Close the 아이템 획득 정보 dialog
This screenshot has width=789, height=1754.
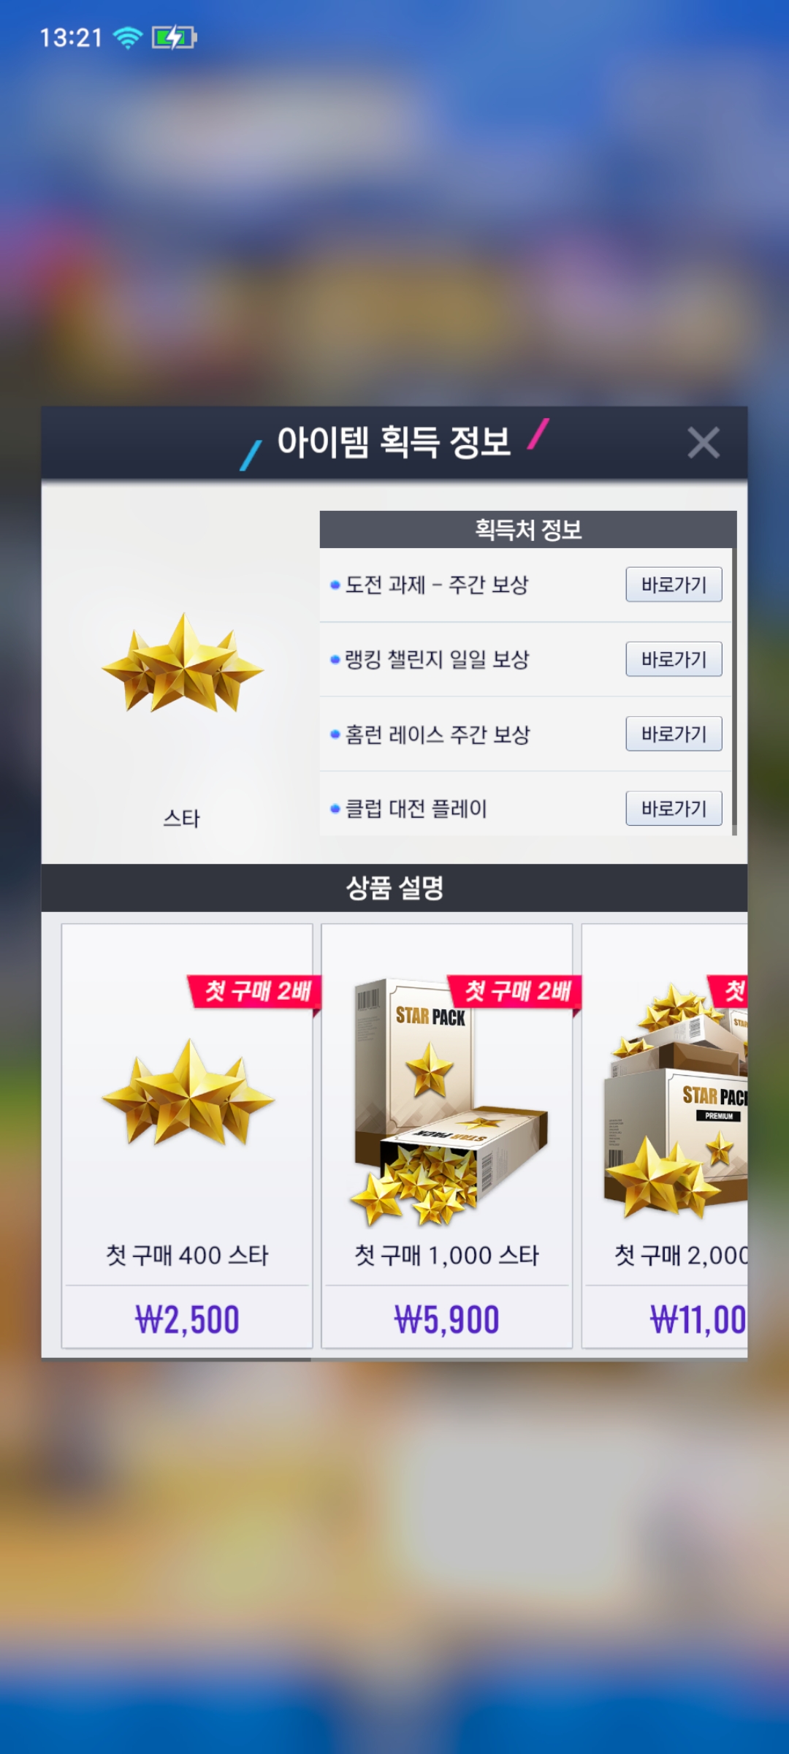704,443
